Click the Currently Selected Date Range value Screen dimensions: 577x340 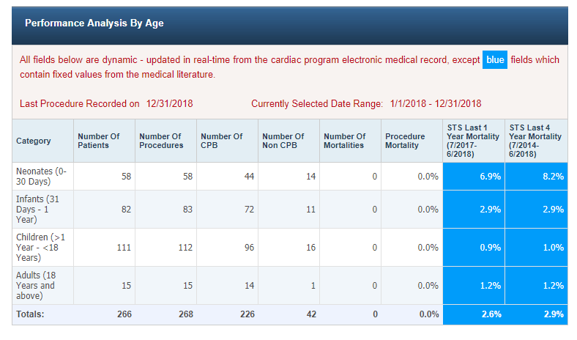(x=436, y=104)
